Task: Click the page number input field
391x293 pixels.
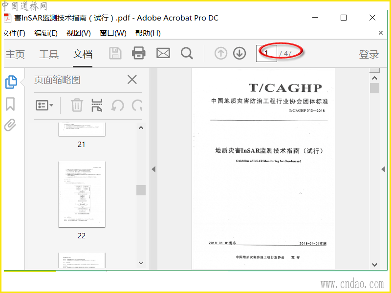Action: pyautogui.click(x=266, y=53)
